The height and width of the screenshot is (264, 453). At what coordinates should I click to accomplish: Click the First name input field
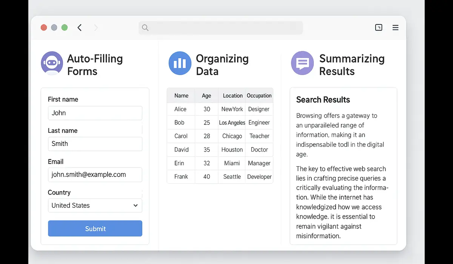[95, 113]
